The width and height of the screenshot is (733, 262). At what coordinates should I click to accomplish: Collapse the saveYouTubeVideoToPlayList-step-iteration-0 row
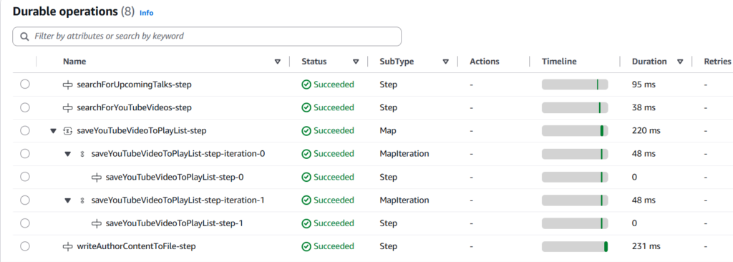[68, 154]
